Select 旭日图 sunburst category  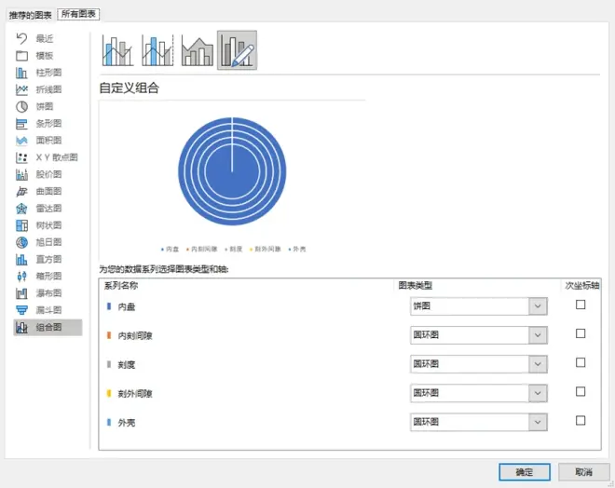[x=48, y=242]
